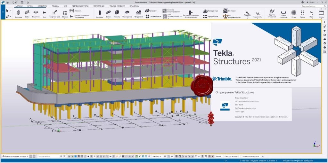Select the steel Колонна (column) tool

[19, 13]
